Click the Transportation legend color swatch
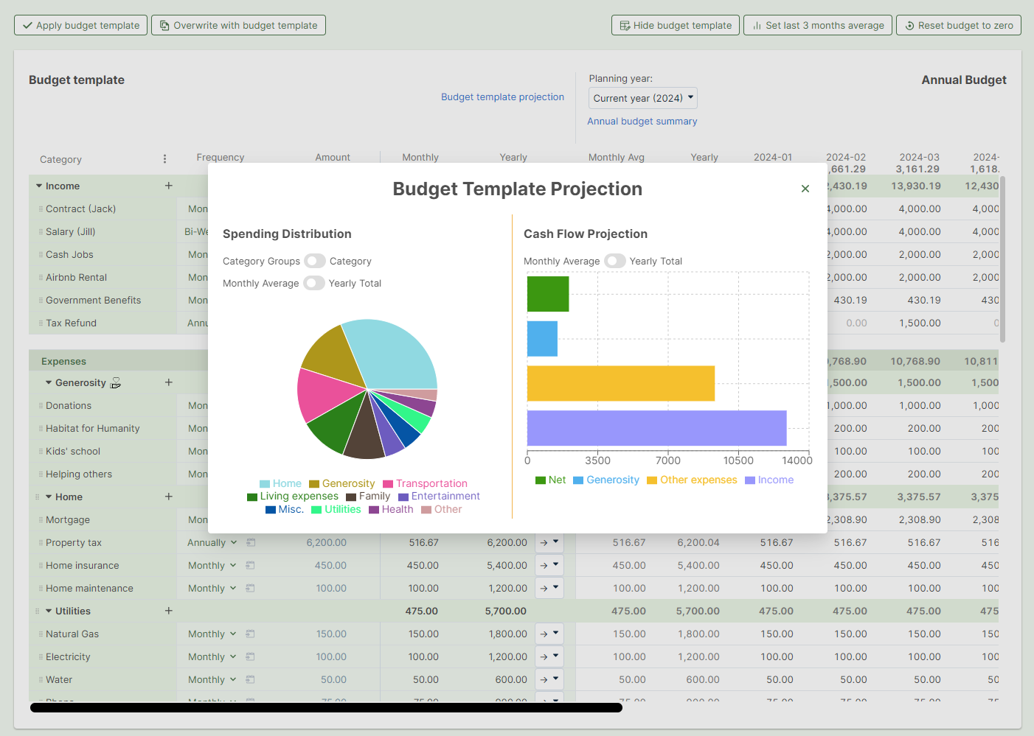The height and width of the screenshot is (736, 1034). coord(388,484)
